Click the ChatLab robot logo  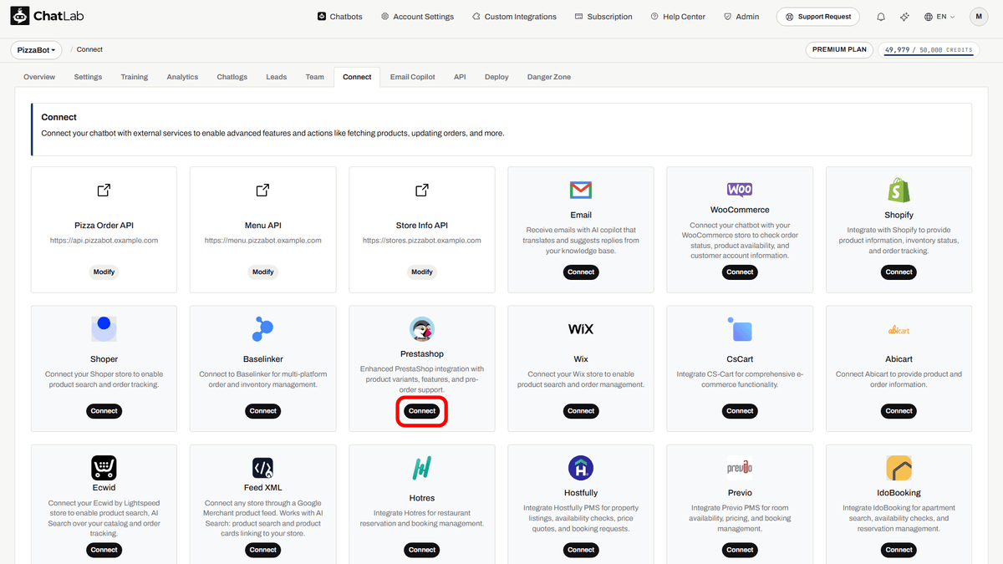[x=20, y=16]
